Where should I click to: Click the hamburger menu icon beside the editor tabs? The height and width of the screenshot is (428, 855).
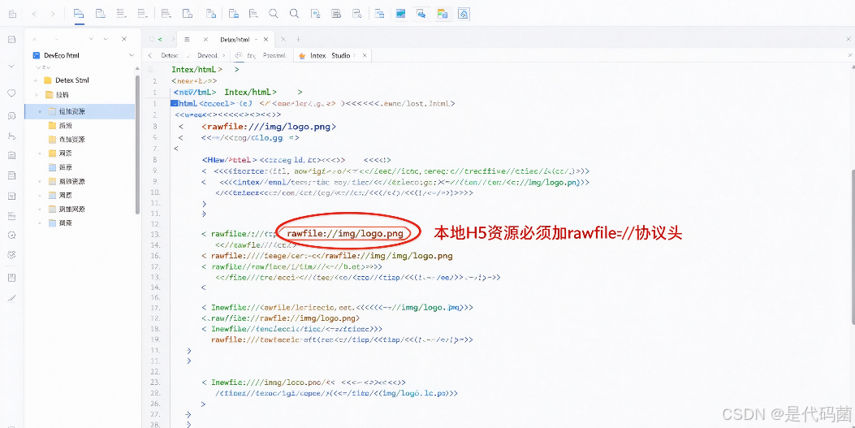tap(187, 39)
